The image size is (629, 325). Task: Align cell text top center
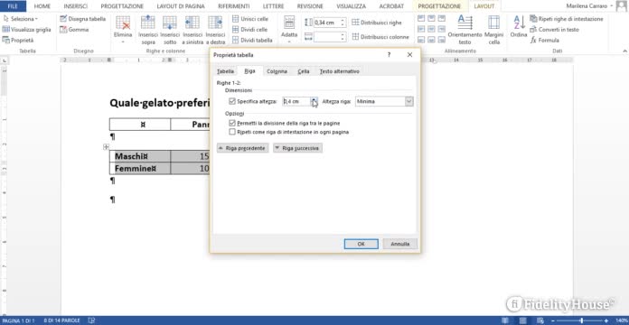tap(431, 18)
